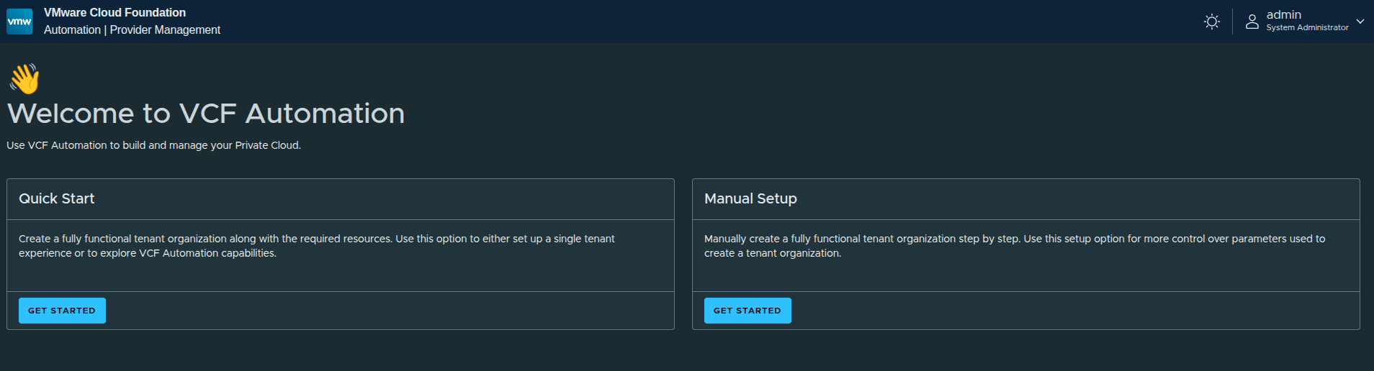Click the Welcome to VCF Automation heading
The width and height of the screenshot is (1374, 371).
pyautogui.click(x=206, y=114)
